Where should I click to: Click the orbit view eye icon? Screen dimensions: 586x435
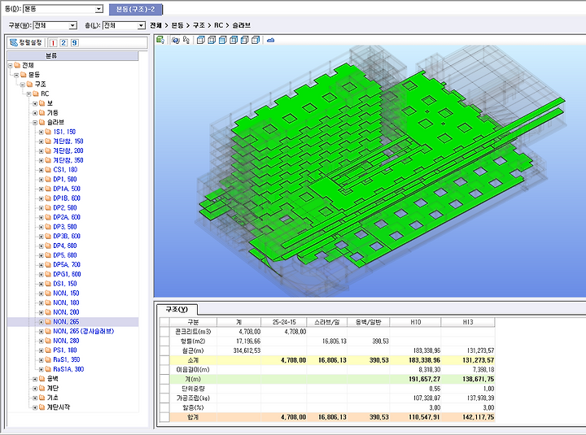(x=175, y=40)
